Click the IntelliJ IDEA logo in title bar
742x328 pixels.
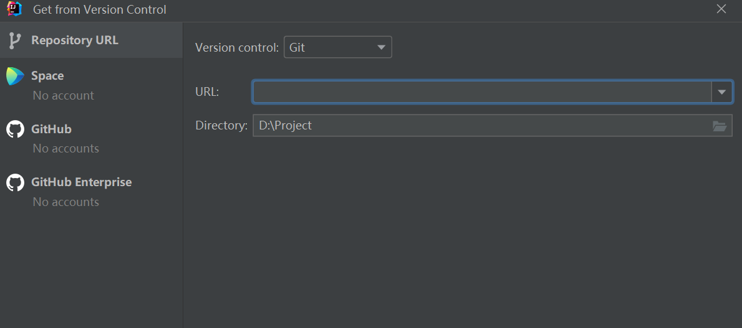click(14, 9)
